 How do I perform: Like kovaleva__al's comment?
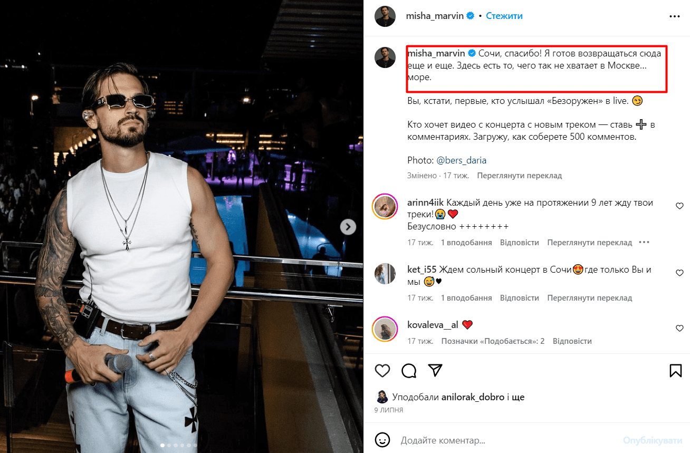click(679, 328)
